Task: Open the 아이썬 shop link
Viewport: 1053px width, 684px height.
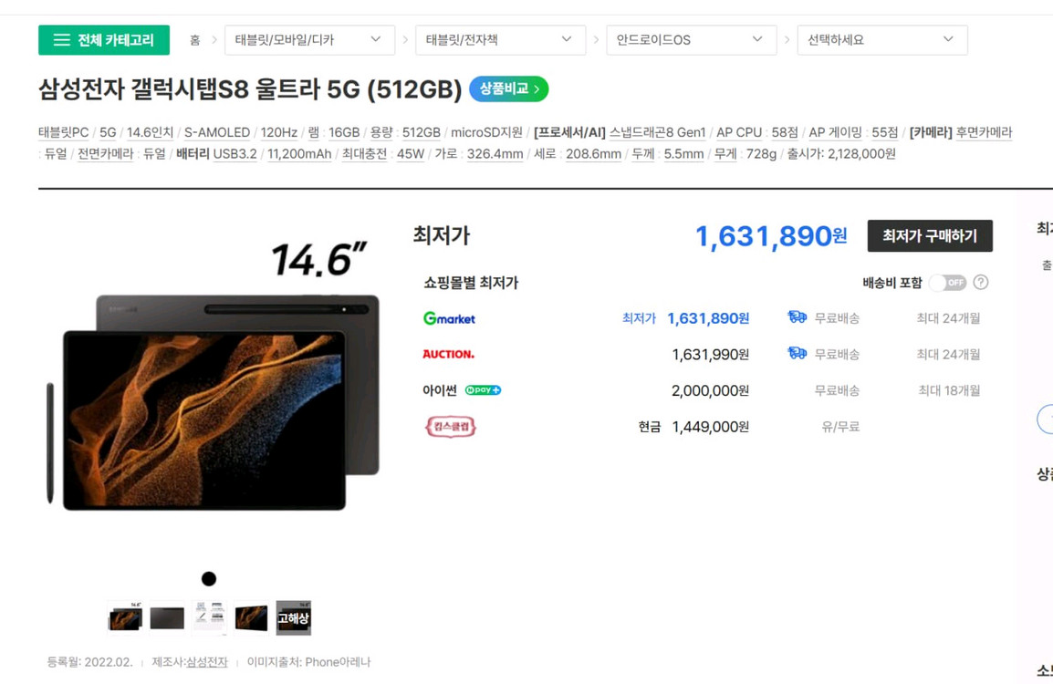Action: click(x=440, y=390)
